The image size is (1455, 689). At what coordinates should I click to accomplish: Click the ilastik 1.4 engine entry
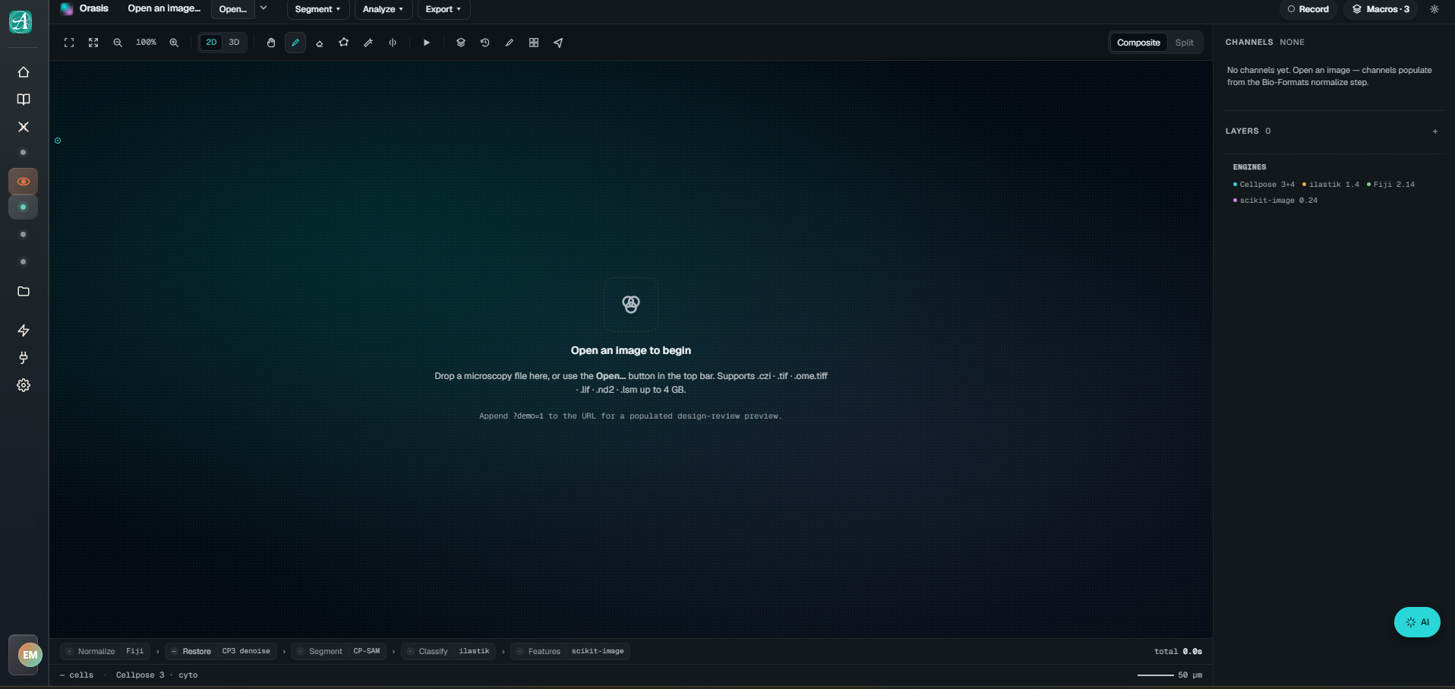1330,185
